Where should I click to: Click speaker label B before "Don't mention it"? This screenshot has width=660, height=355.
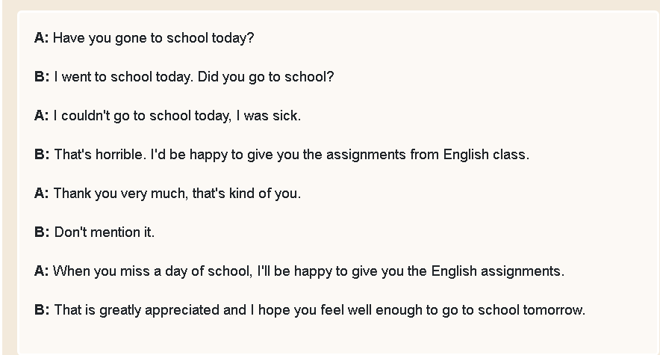click(x=41, y=232)
